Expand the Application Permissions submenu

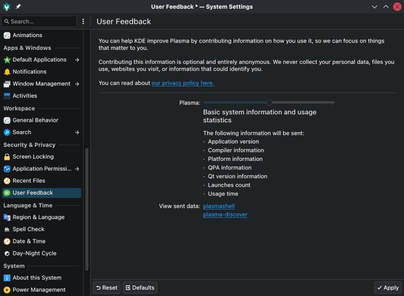77,169
